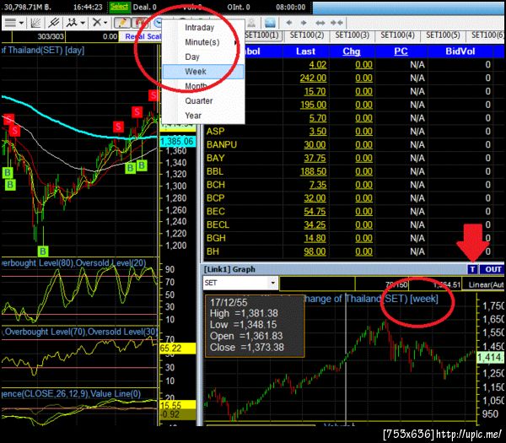Choose Intraday from period menu

click(x=203, y=28)
